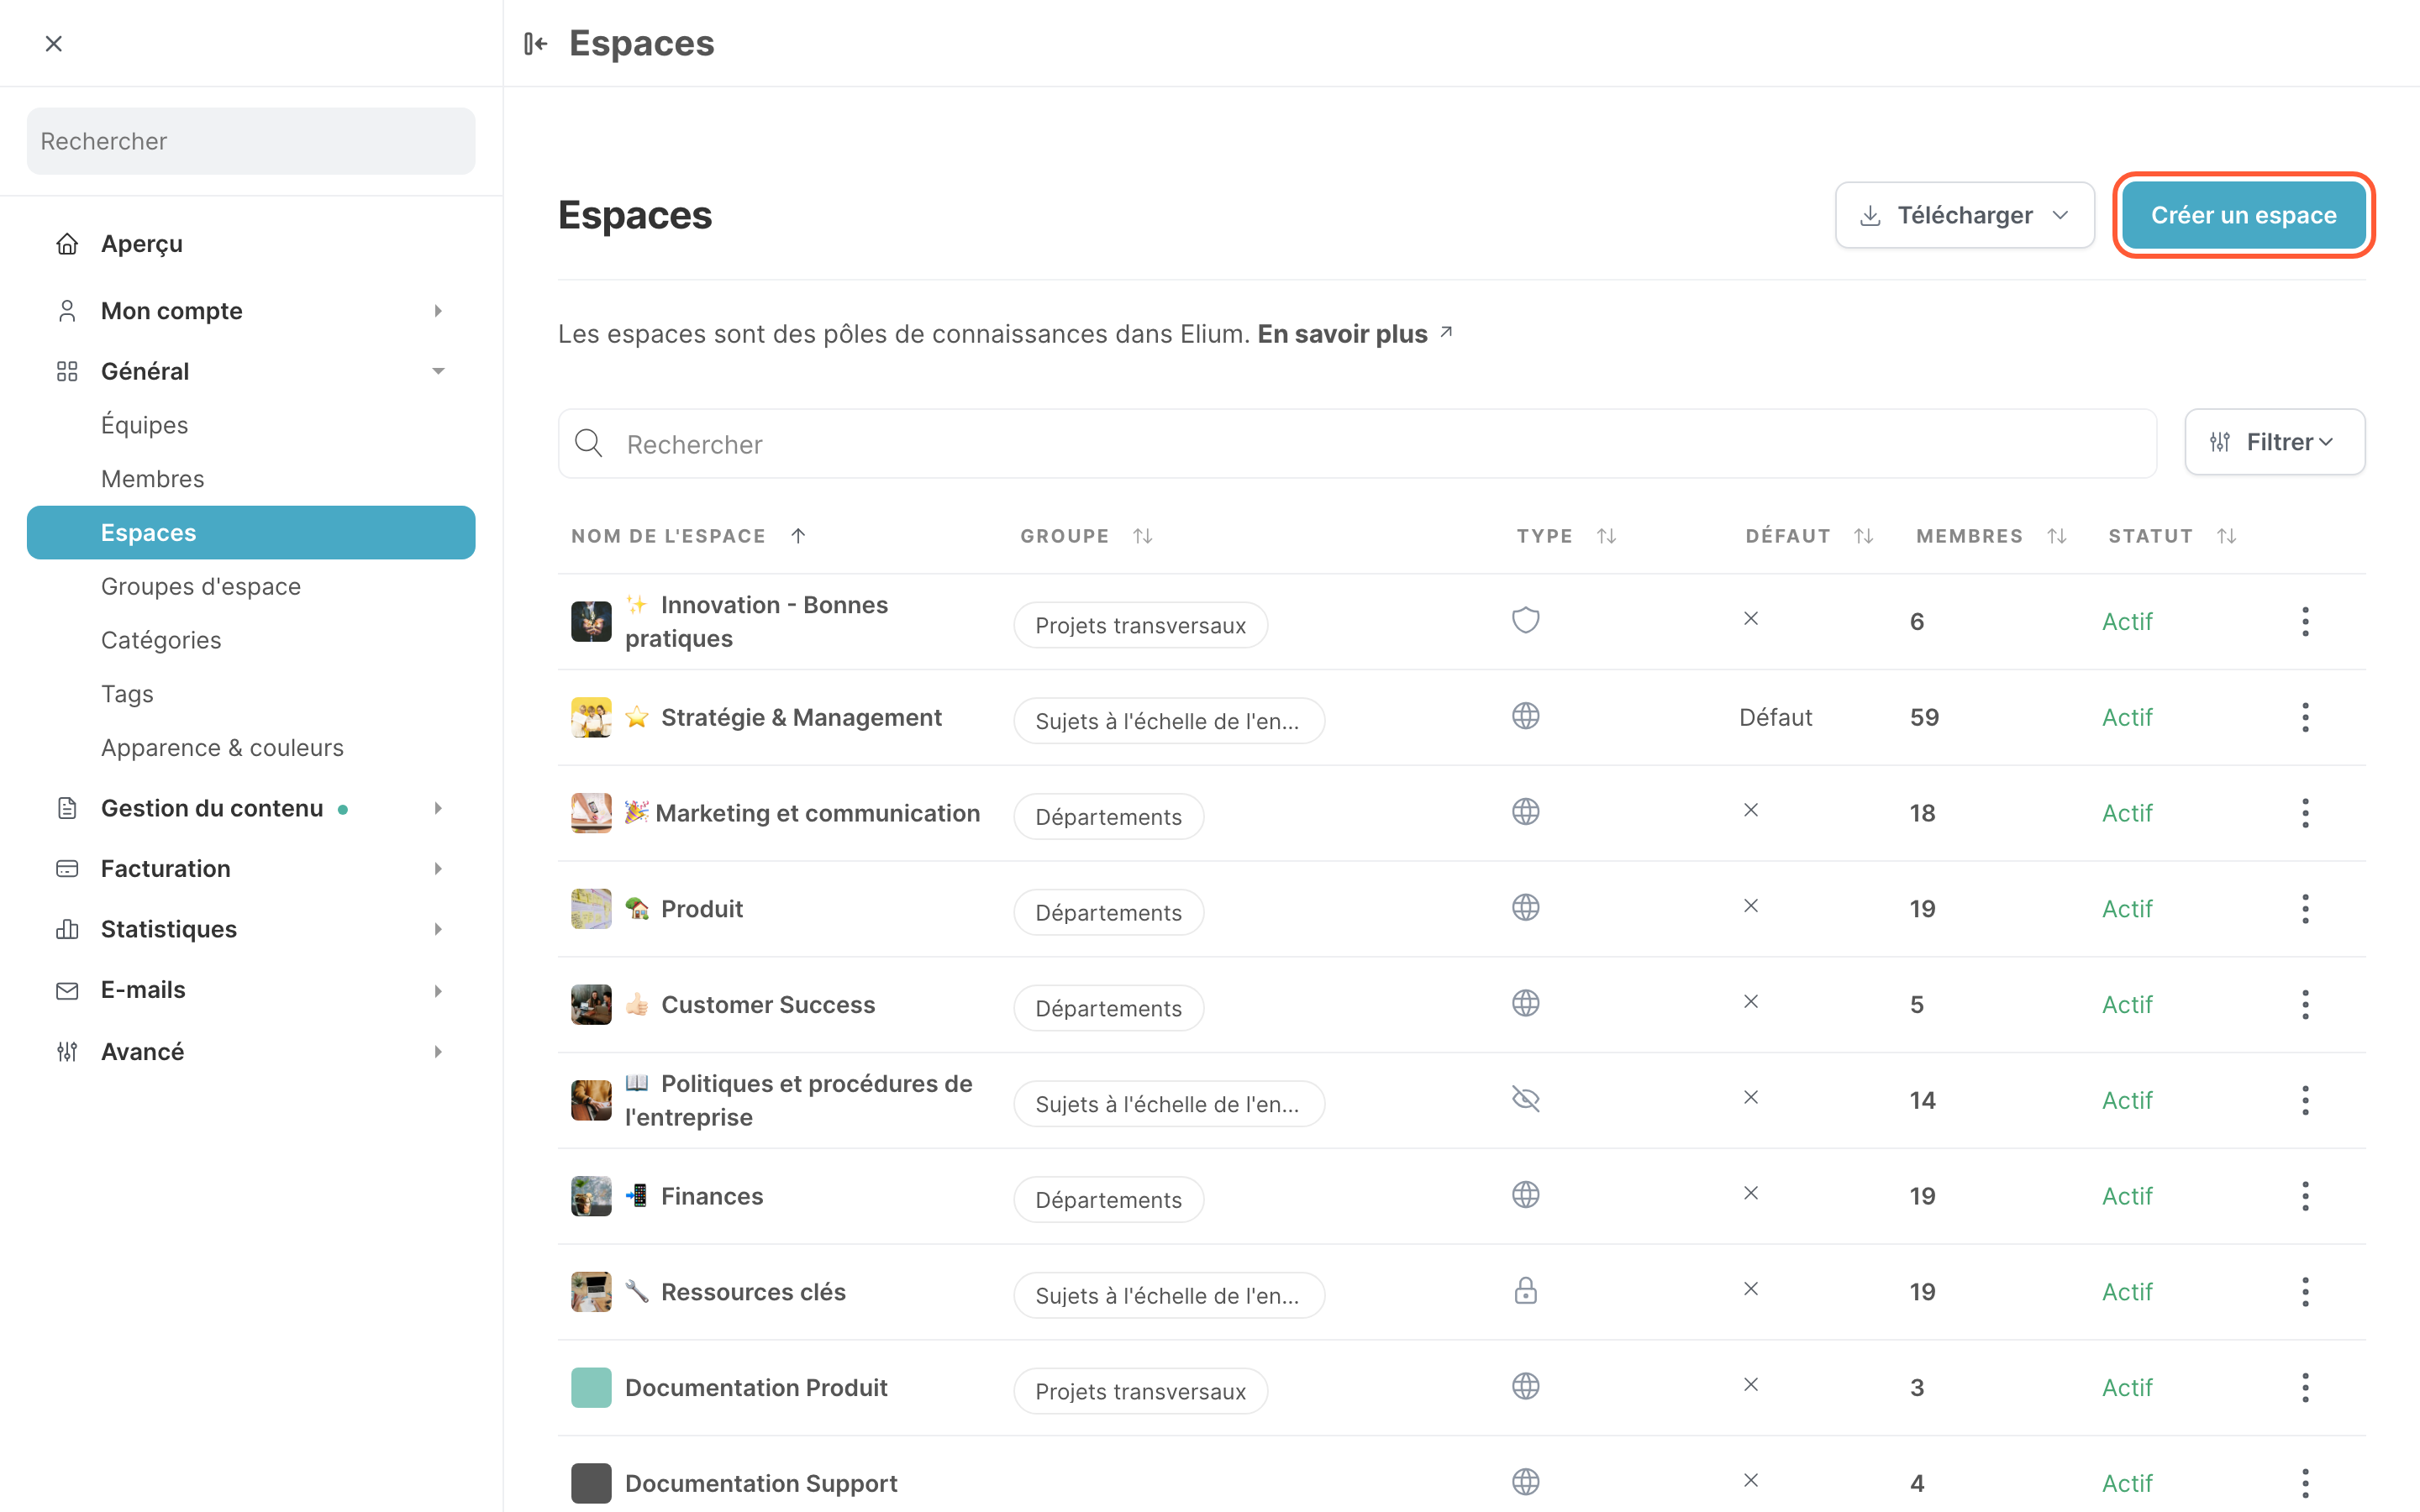Open the Filtrer dropdown

coord(2274,442)
